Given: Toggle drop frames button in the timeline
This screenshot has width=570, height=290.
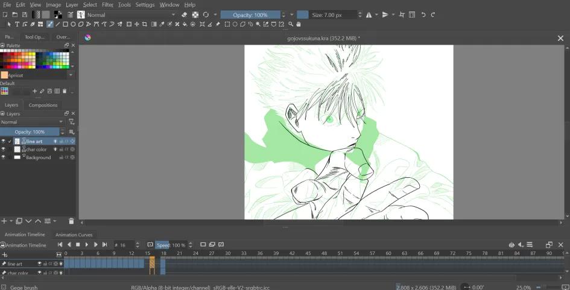Looking at the screenshot, I should (x=150, y=245).
